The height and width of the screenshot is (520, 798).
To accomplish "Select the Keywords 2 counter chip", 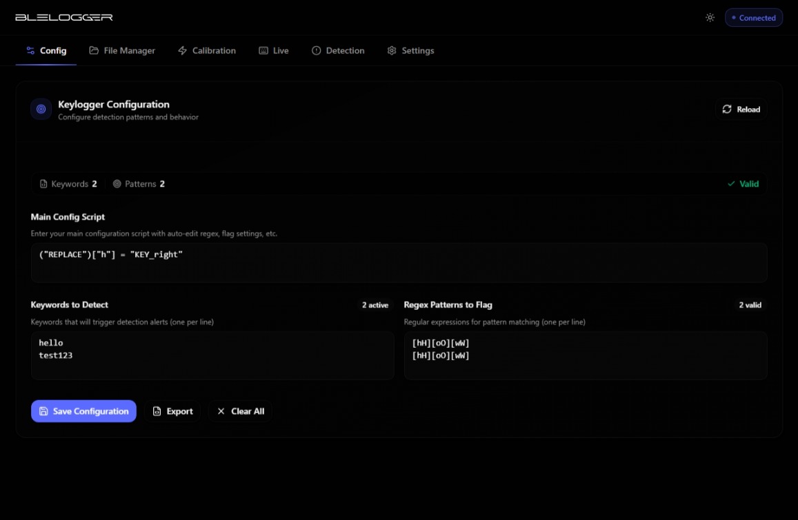I will [68, 184].
